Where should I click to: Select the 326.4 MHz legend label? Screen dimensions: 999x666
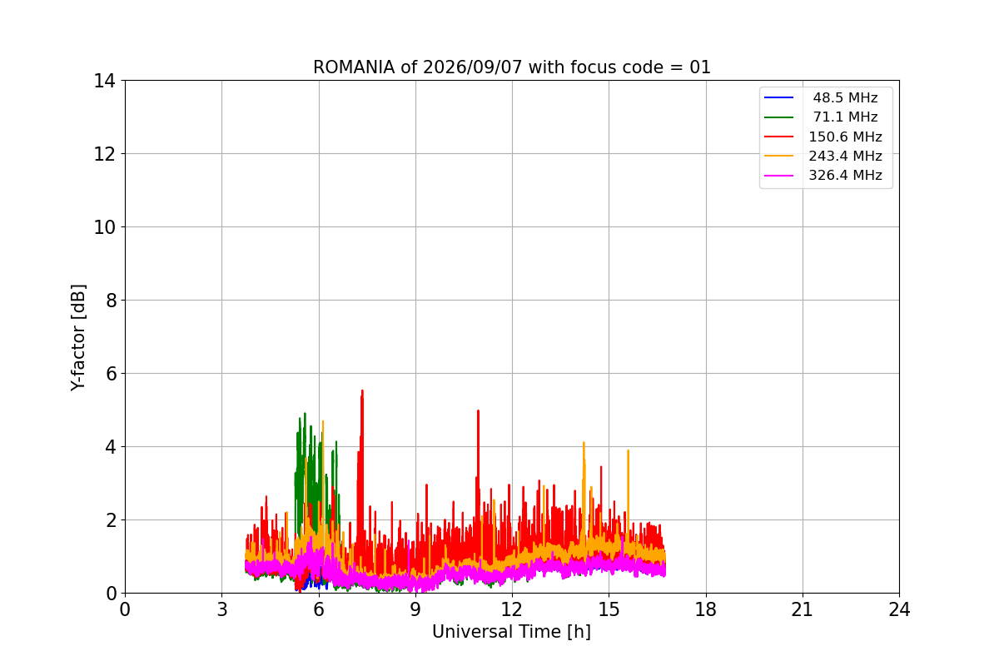[x=845, y=176]
